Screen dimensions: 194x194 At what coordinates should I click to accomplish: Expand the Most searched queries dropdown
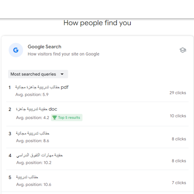click(x=38, y=74)
